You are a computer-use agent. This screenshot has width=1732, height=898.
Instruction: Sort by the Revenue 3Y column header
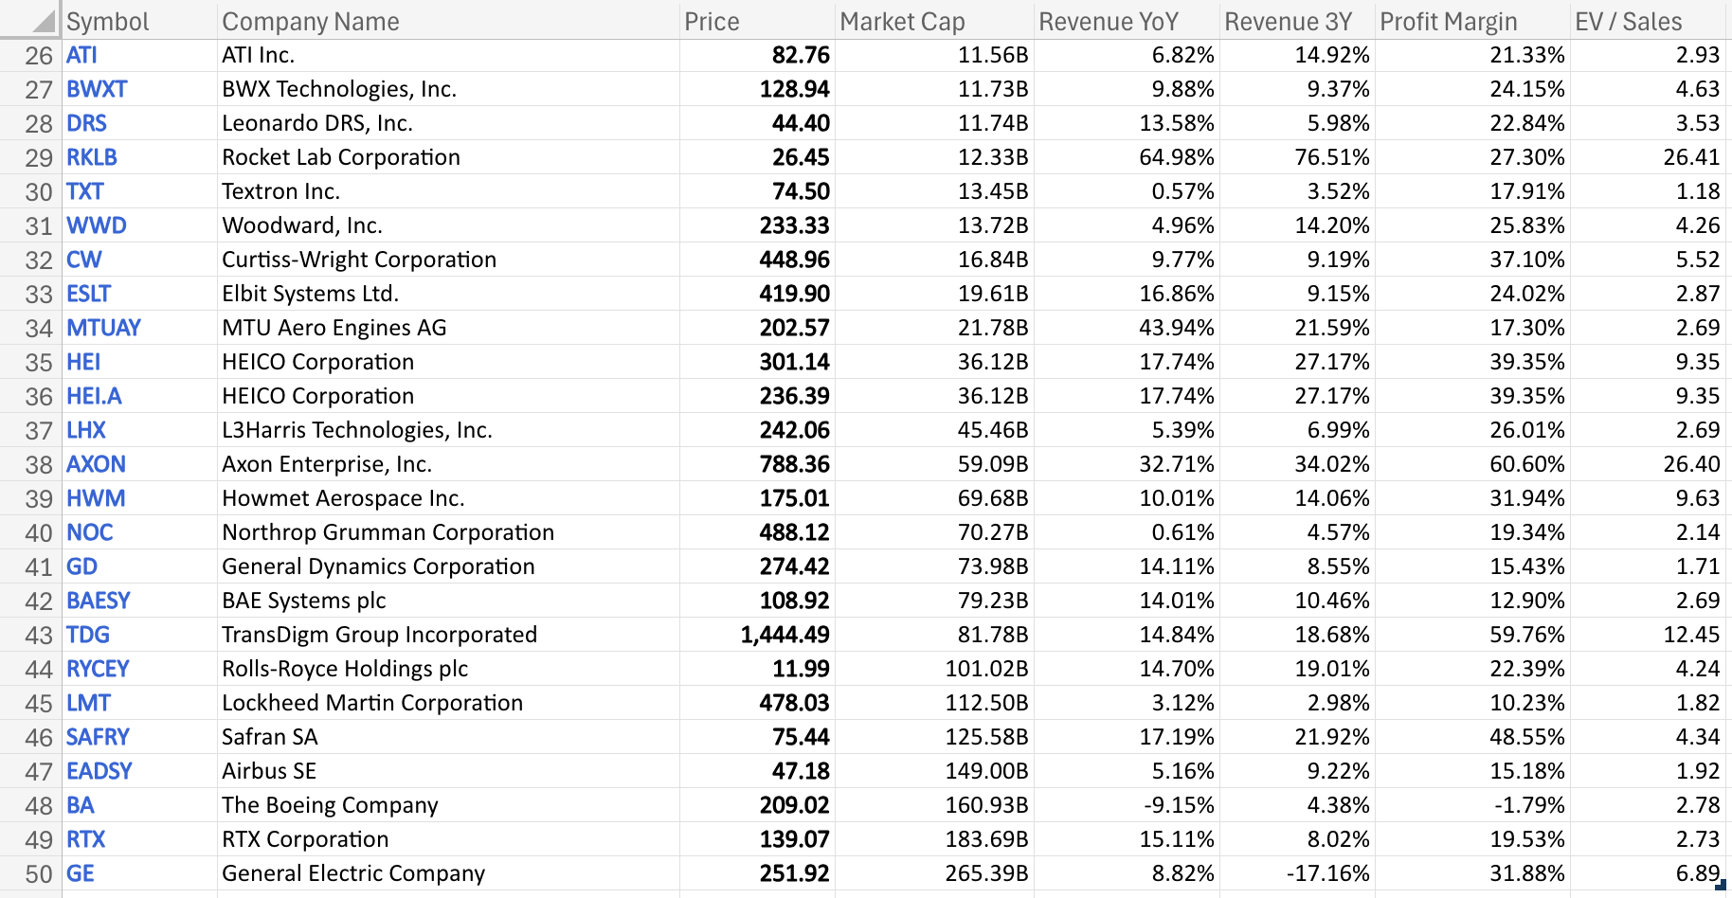[1292, 21]
